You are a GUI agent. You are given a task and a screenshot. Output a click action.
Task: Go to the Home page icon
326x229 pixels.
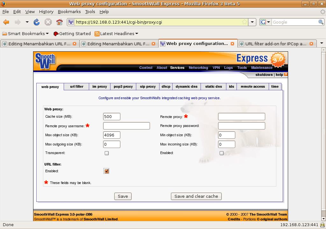pos(60,22)
